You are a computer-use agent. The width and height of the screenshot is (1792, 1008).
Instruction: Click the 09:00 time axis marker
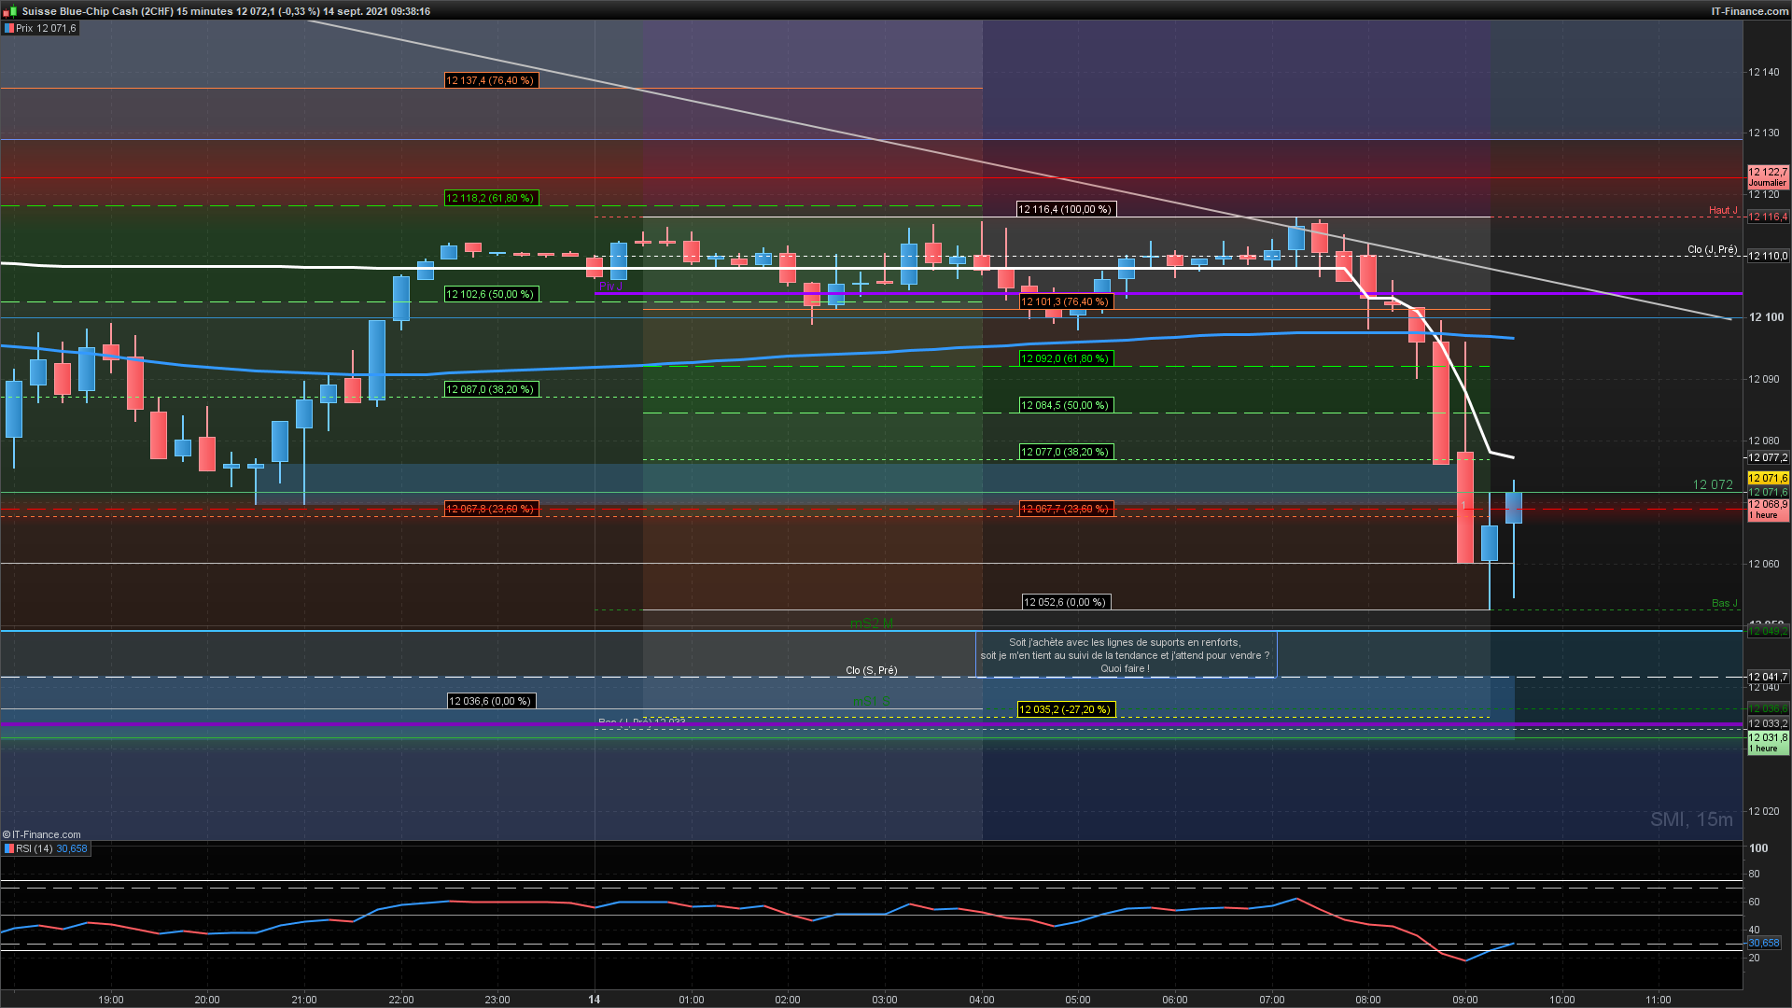tap(1464, 1000)
